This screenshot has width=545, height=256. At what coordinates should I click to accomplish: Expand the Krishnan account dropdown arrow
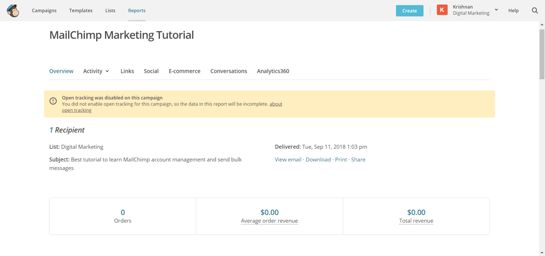(496, 10)
